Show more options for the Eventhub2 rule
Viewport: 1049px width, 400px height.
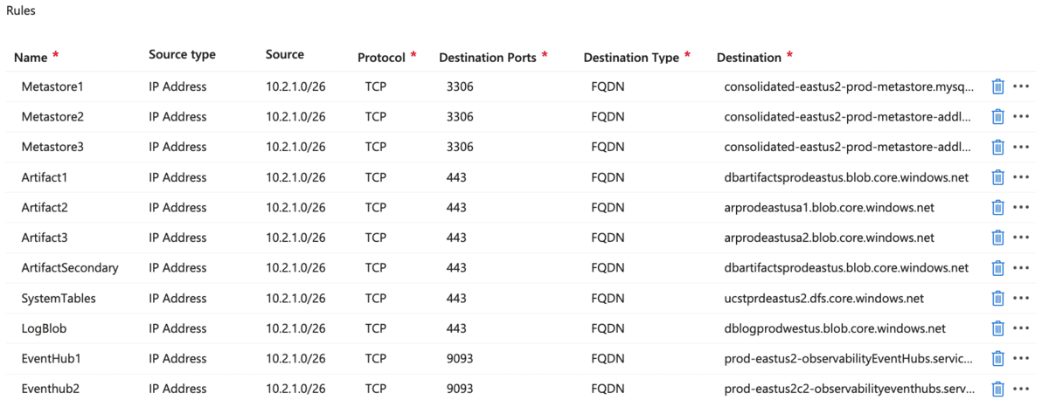(1021, 390)
